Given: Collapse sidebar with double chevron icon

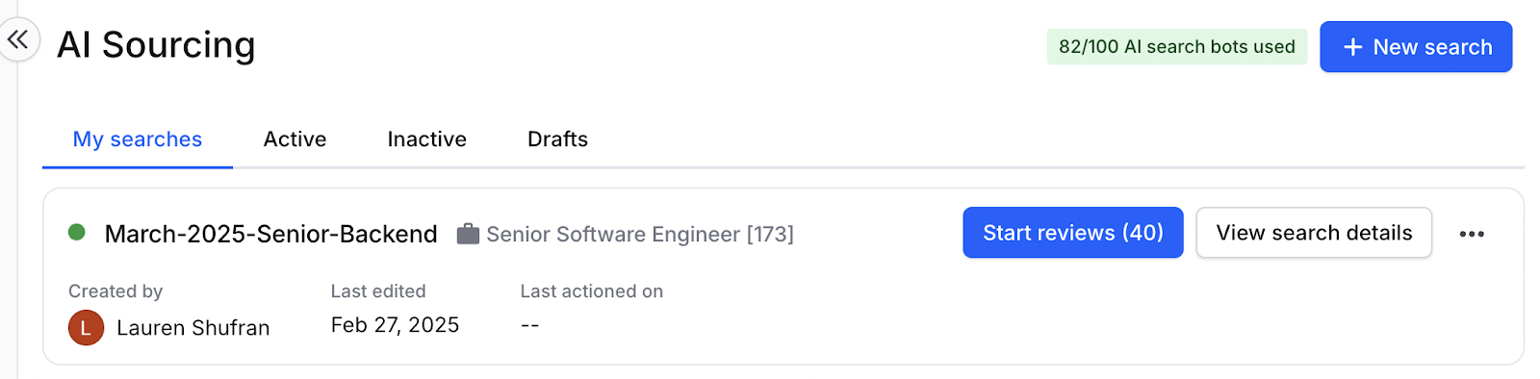Looking at the screenshot, I should 17,39.
